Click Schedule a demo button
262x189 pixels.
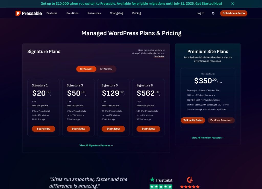234,13
